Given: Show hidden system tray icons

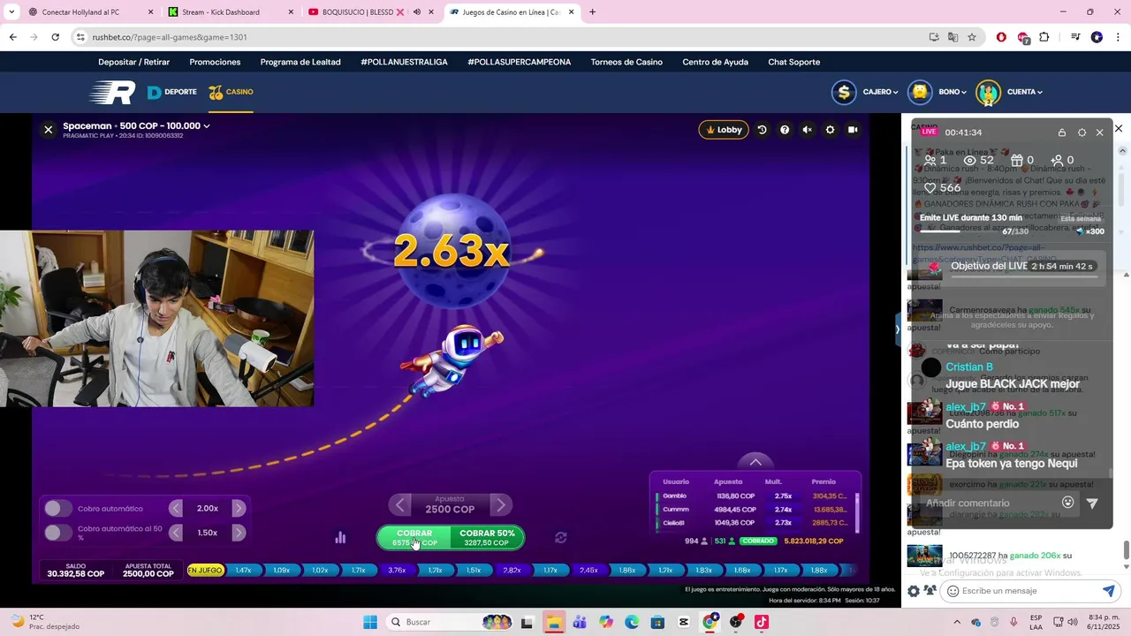Looking at the screenshot, I should (x=957, y=622).
